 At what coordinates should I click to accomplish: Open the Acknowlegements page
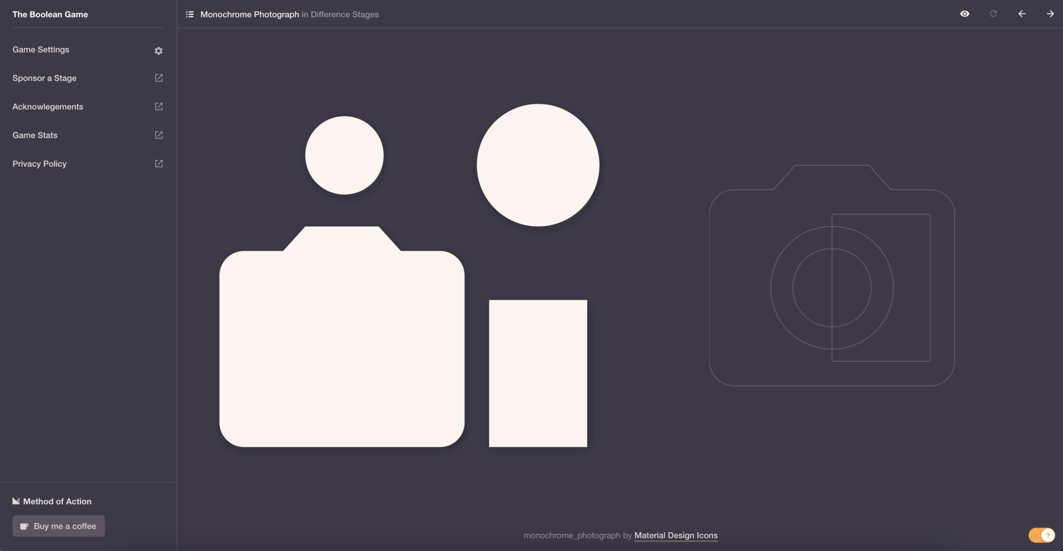click(48, 106)
